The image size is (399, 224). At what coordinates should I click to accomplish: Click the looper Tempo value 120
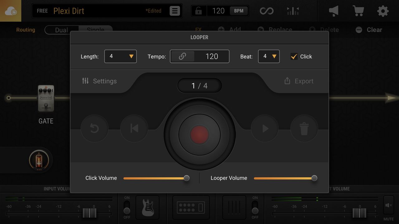pyautogui.click(x=212, y=56)
